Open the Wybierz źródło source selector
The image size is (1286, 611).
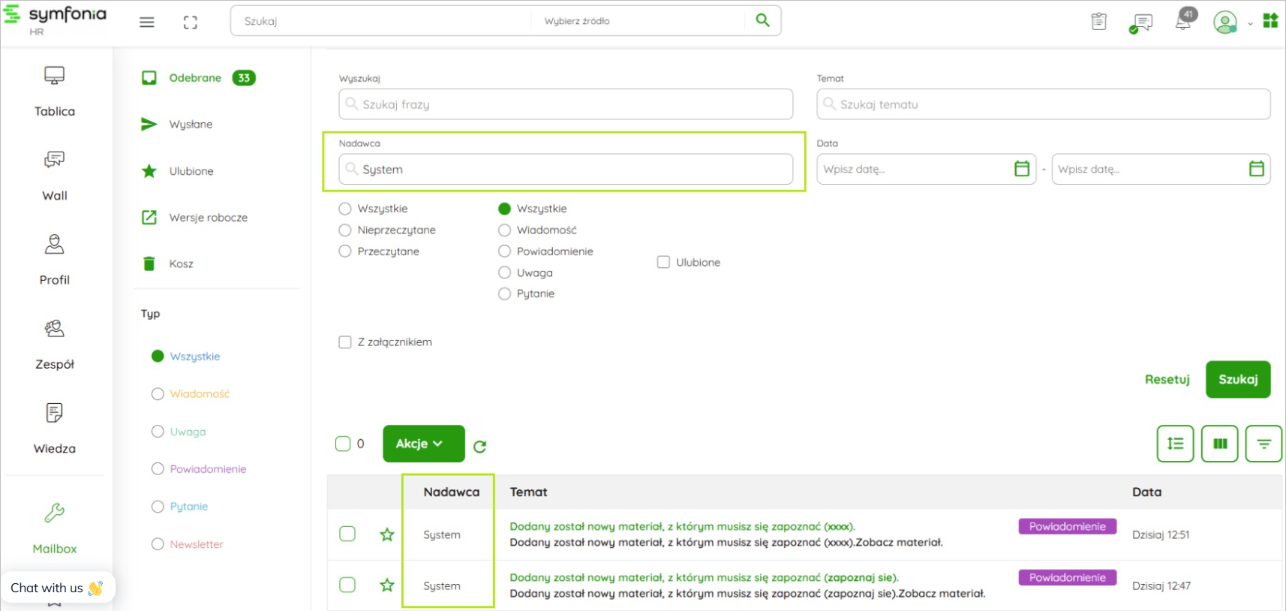[638, 21]
